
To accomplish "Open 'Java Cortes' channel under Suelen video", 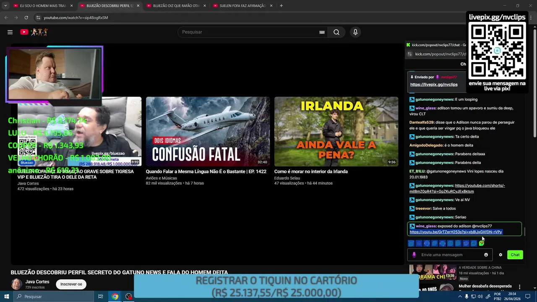I will click(28, 183).
